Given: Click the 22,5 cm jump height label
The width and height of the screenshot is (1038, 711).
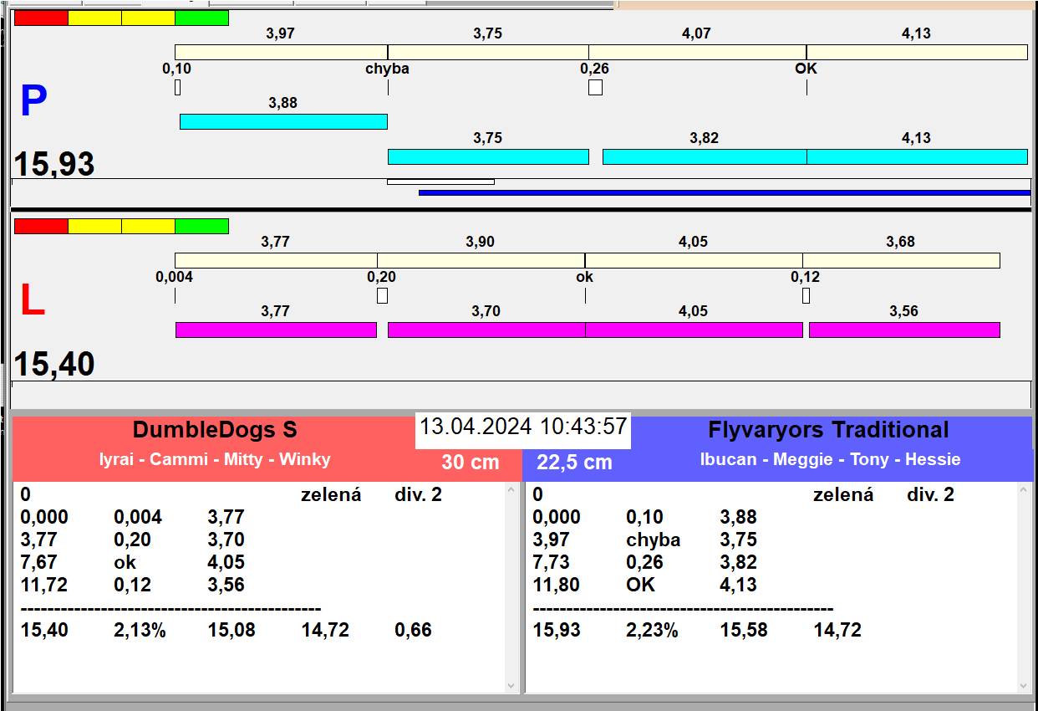Looking at the screenshot, I should coord(574,462).
